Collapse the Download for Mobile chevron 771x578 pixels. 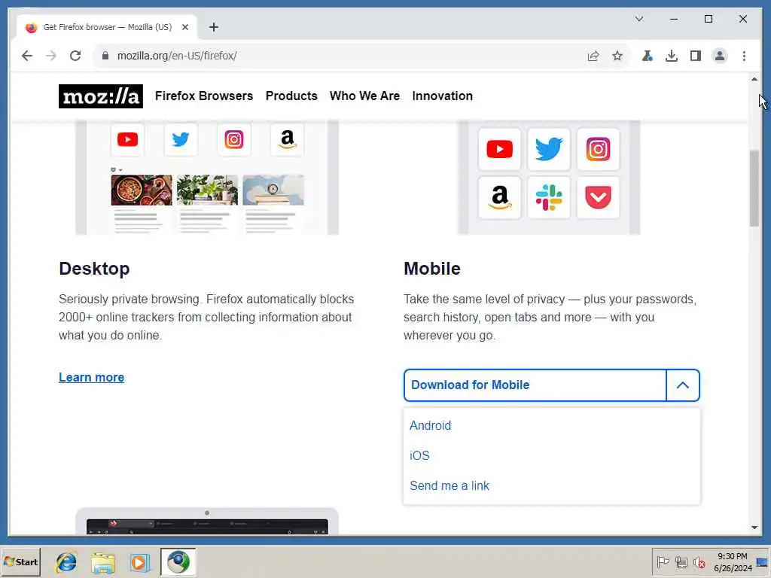[x=682, y=385]
